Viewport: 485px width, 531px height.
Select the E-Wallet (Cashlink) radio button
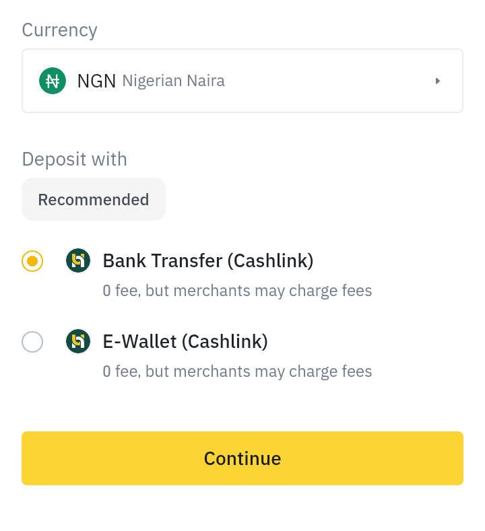click(x=32, y=342)
